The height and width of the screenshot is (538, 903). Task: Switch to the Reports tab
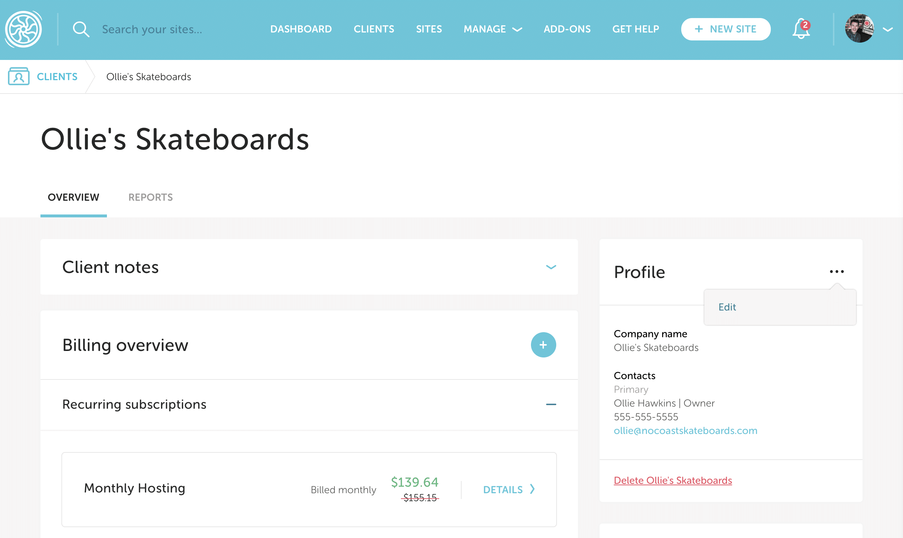pyautogui.click(x=151, y=197)
